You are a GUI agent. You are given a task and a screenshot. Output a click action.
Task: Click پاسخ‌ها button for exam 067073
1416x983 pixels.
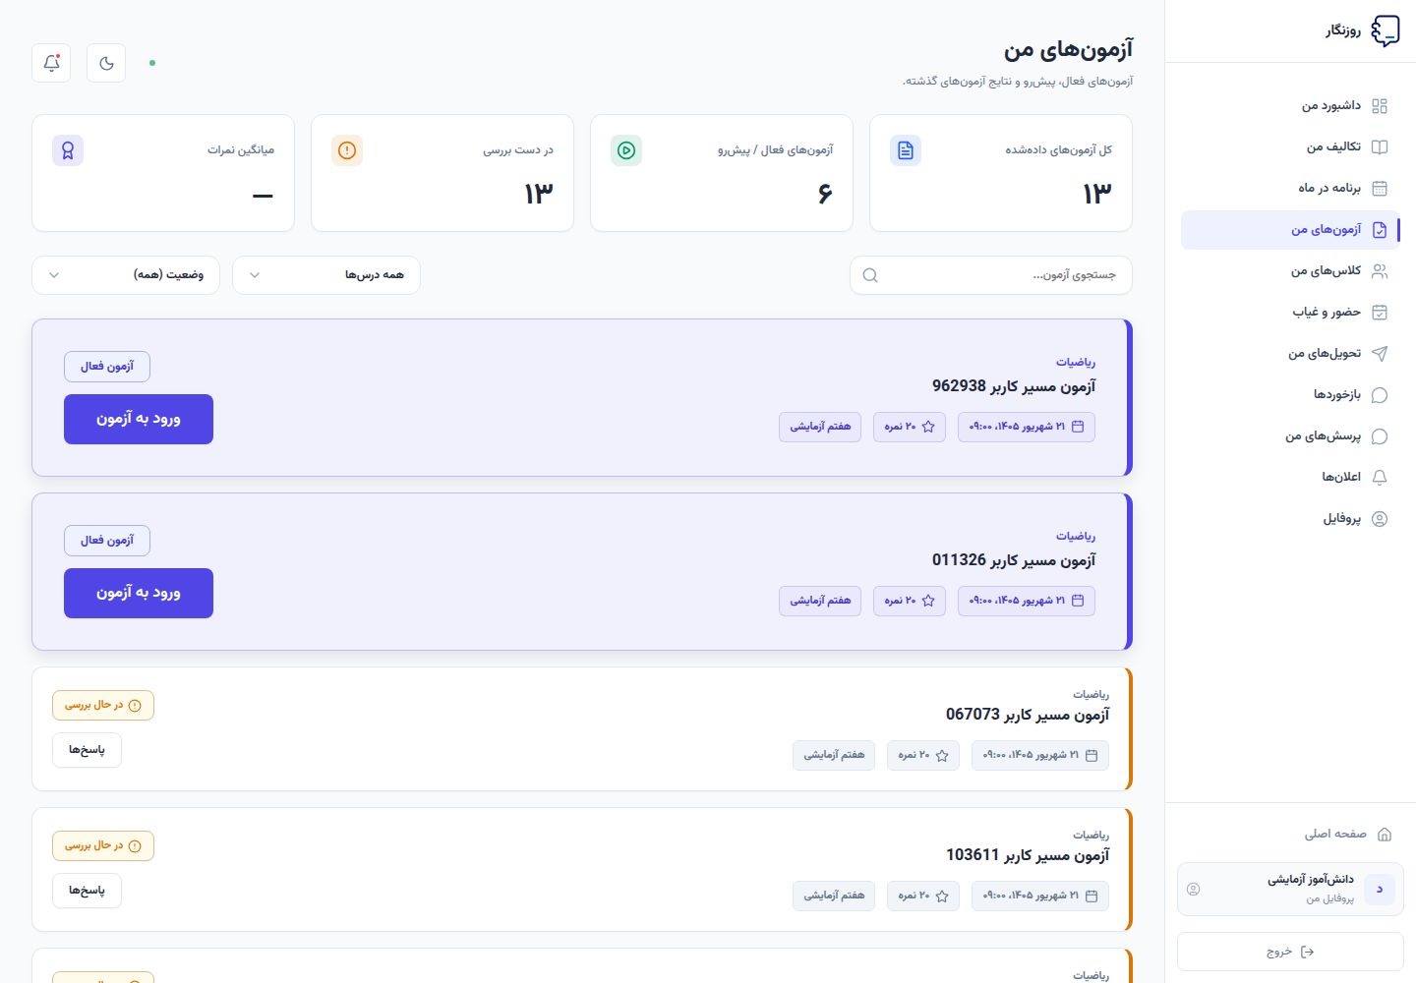tap(87, 750)
